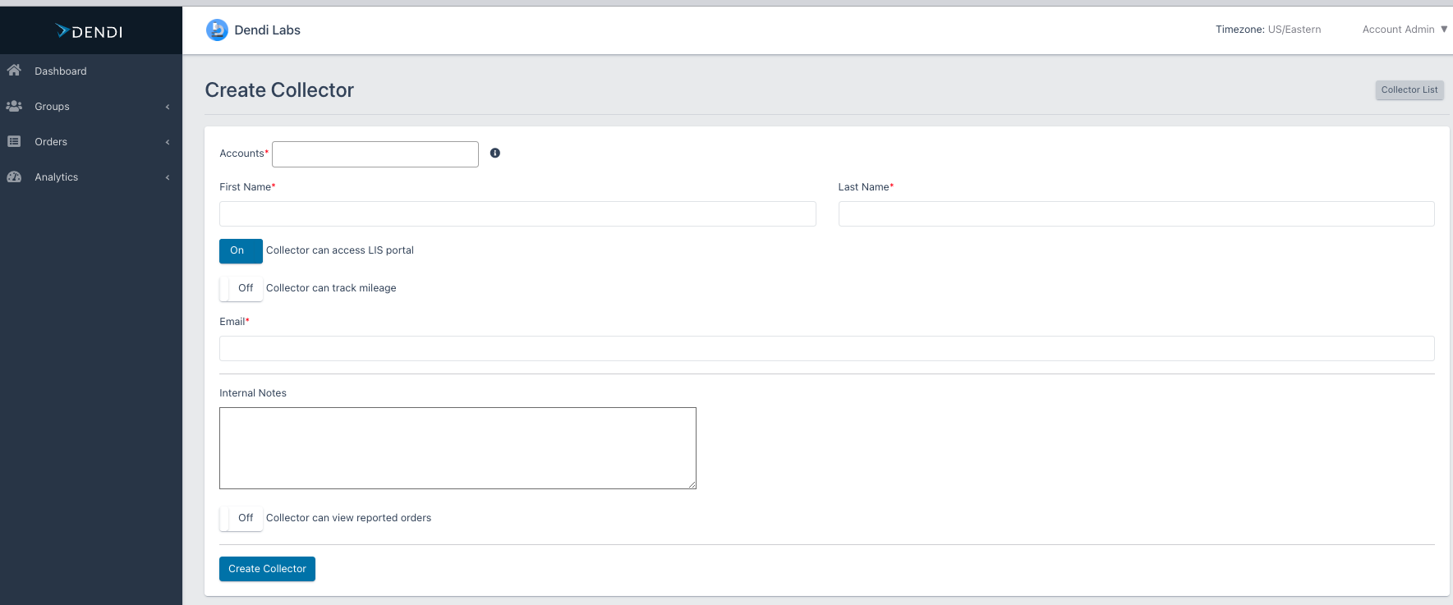Click the Create Collector submit button
The height and width of the screenshot is (605, 1453).
tap(267, 569)
